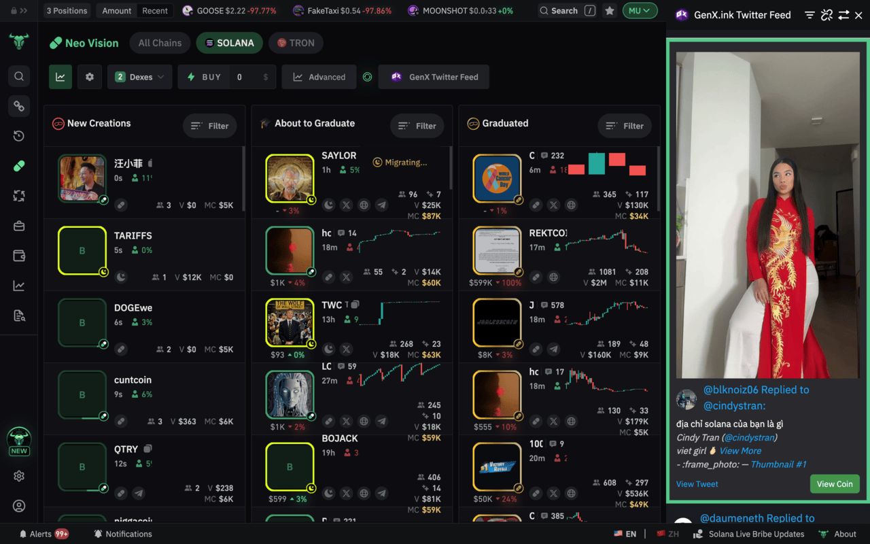The height and width of the screenshot is (544, 870).
Task: Open the filter icon in the Twitter Feed header
Action: click(x=810, y=15)
